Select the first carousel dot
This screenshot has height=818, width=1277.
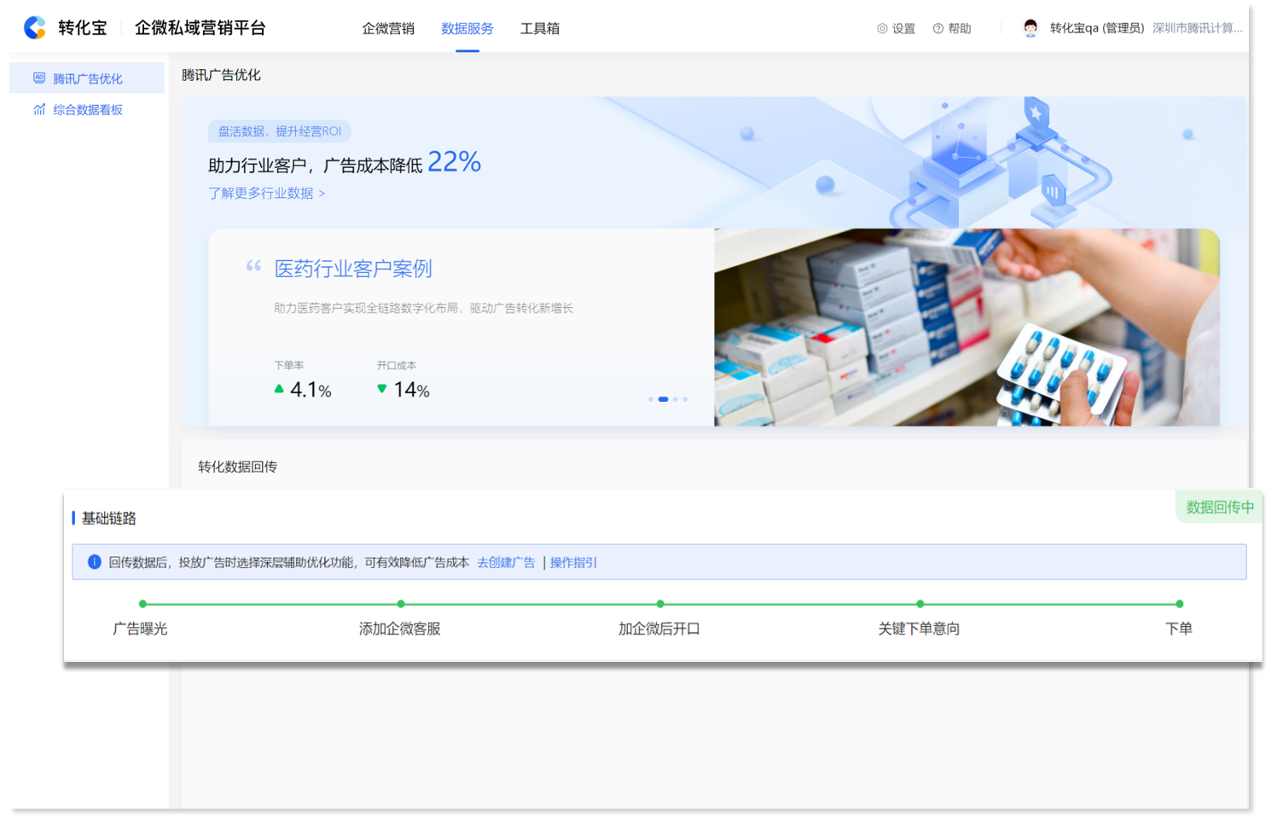[651, 399]
